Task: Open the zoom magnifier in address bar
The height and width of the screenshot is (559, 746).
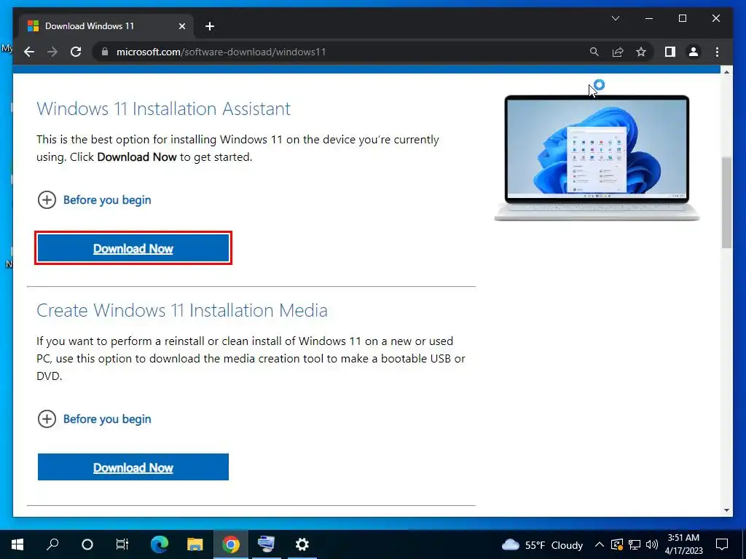Action: (x=594, y=52)
